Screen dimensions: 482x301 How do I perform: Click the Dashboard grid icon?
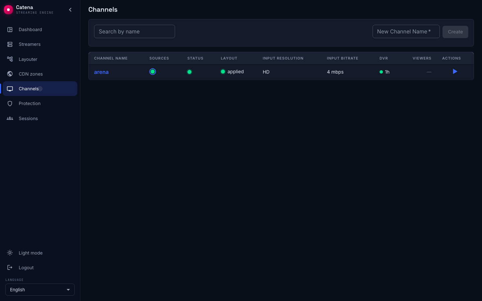[10, 29]
